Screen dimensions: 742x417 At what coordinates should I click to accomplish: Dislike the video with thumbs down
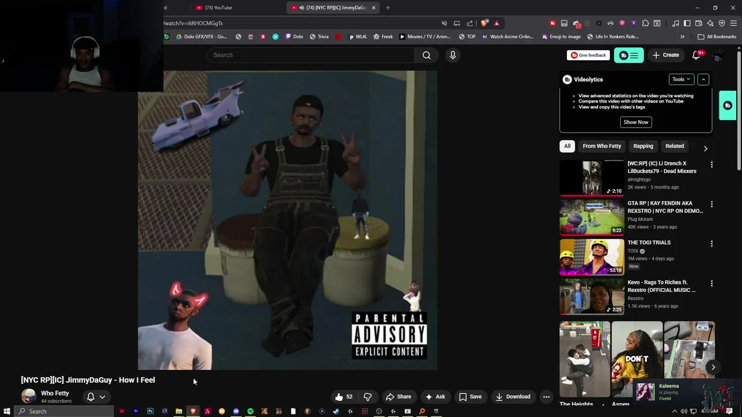(x=368, y=397)
